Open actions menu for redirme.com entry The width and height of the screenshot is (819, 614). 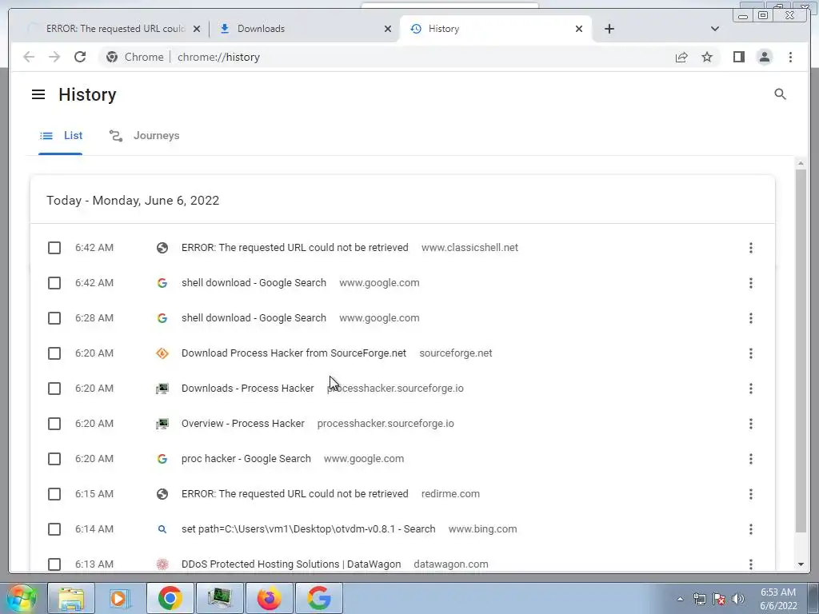coord(750,494)
